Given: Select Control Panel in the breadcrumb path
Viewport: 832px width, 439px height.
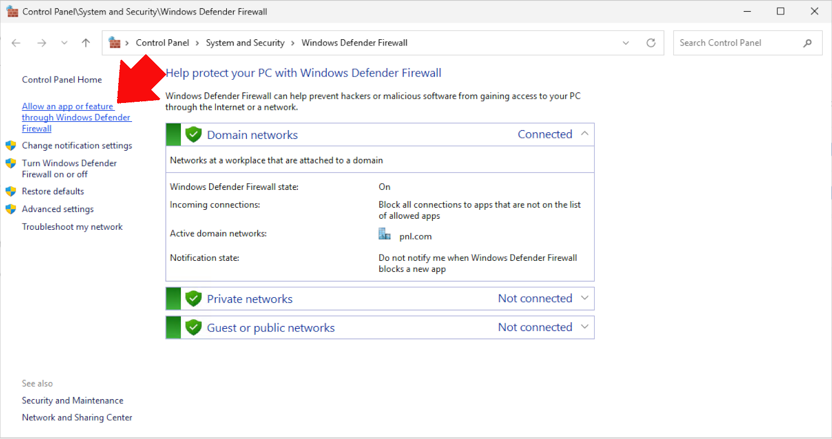Looking at the screenshot, I should pos(162,43).
